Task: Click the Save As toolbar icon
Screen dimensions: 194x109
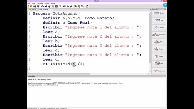Action: [x=38, y=6]
